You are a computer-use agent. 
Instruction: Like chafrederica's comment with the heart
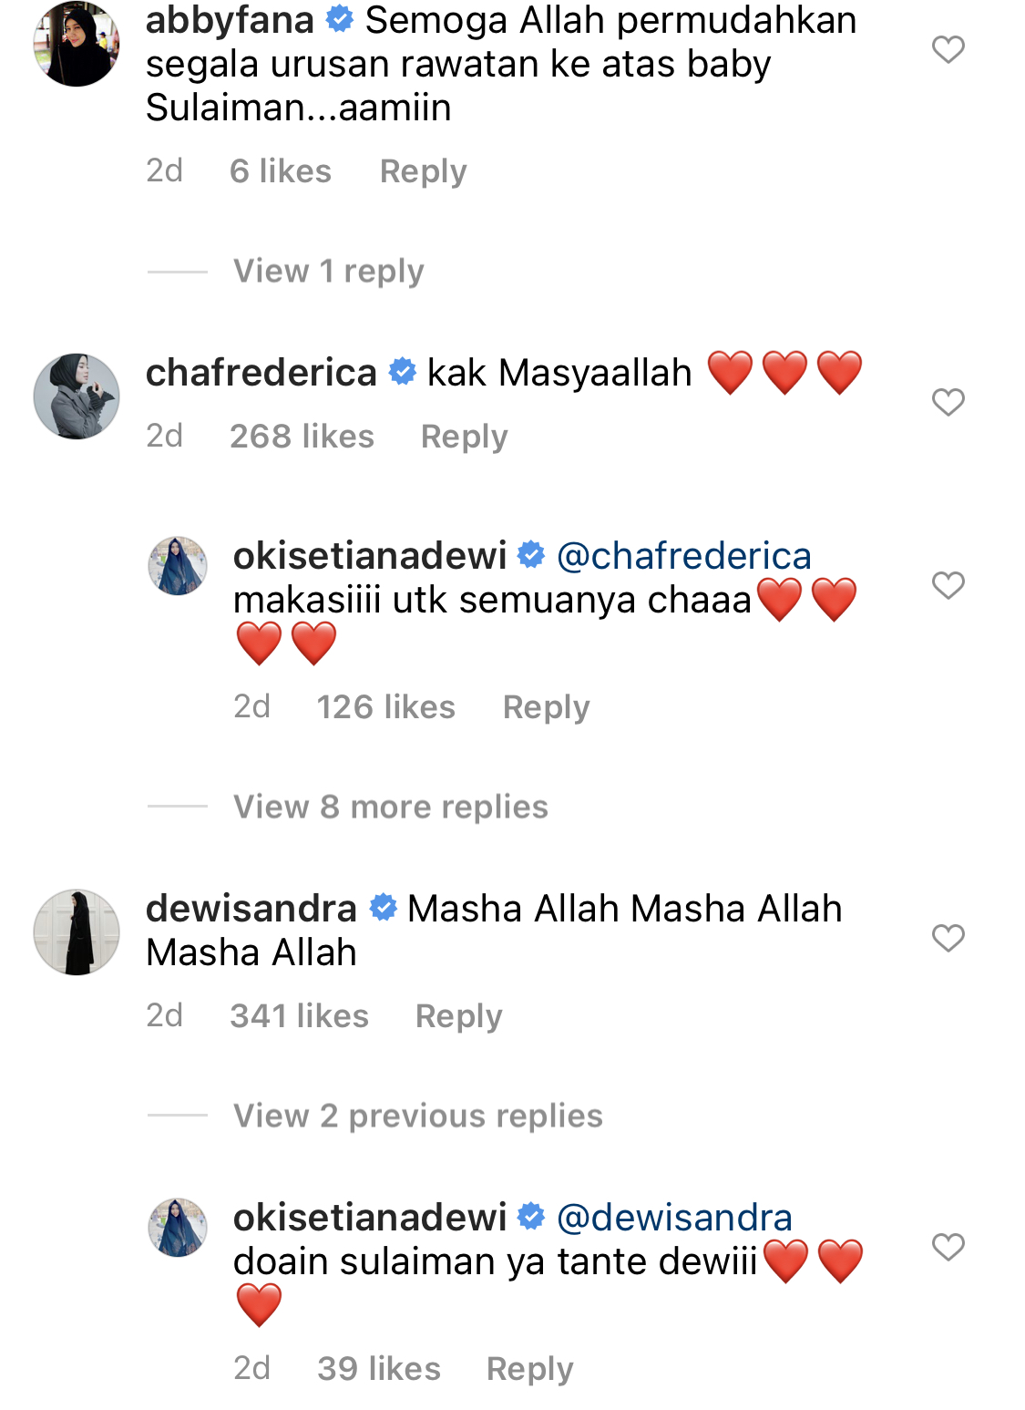click(x=948, y=402)
